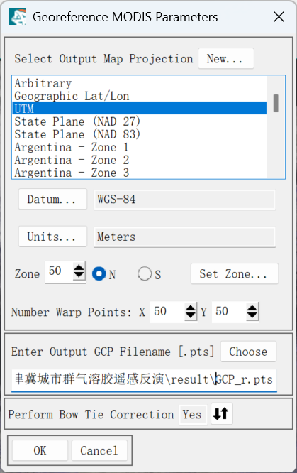Create a New... map projection

click(x=226, y=58)
